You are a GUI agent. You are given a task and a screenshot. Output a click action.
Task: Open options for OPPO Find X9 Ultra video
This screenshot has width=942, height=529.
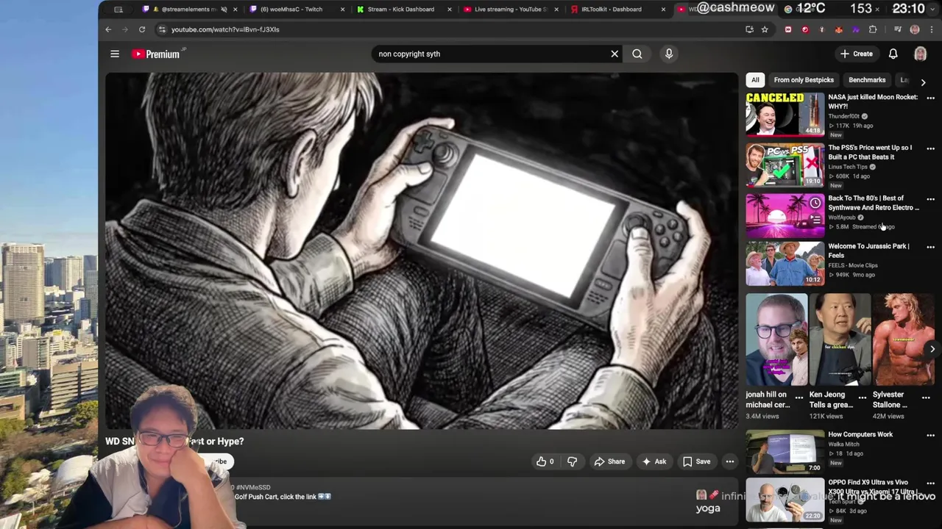coord(930,483)
